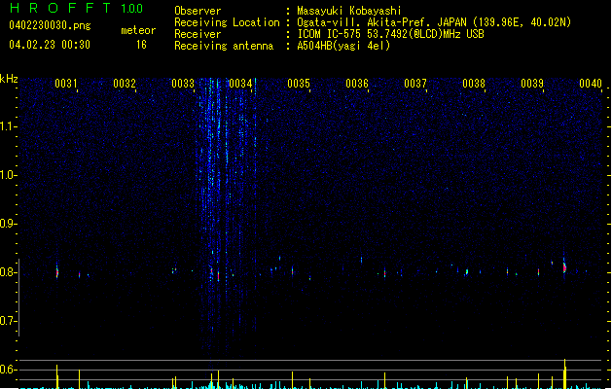The height and width of the screenshot is (389, 612).
Task: Select the filename 0402230030.png
Action: point(50,26)
